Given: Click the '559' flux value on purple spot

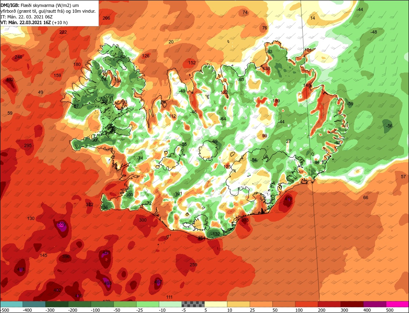Looking at the screenshot, I should pyautogui.click(x=62, y=224).
